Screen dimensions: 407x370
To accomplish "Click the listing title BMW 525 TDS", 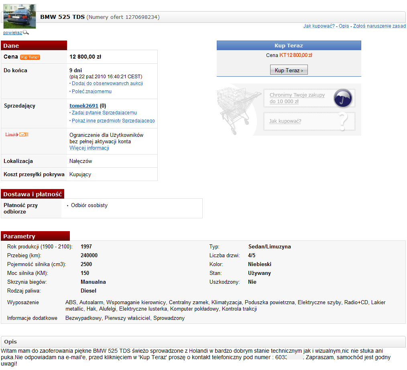I will click(x=63, y=17).
